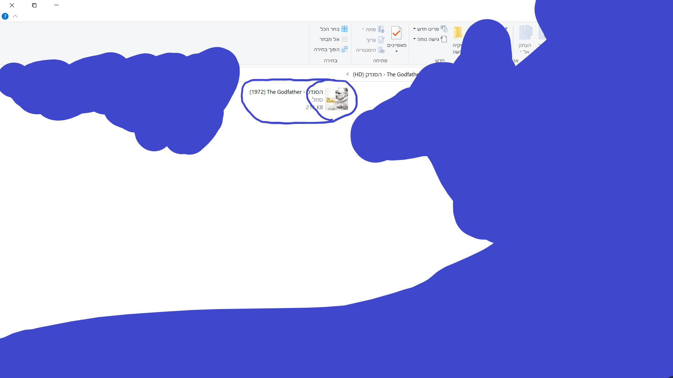Click Invert selection (הפוך בחירה) icon
This screenshot has height=378, width=673.
coord(344,49)
